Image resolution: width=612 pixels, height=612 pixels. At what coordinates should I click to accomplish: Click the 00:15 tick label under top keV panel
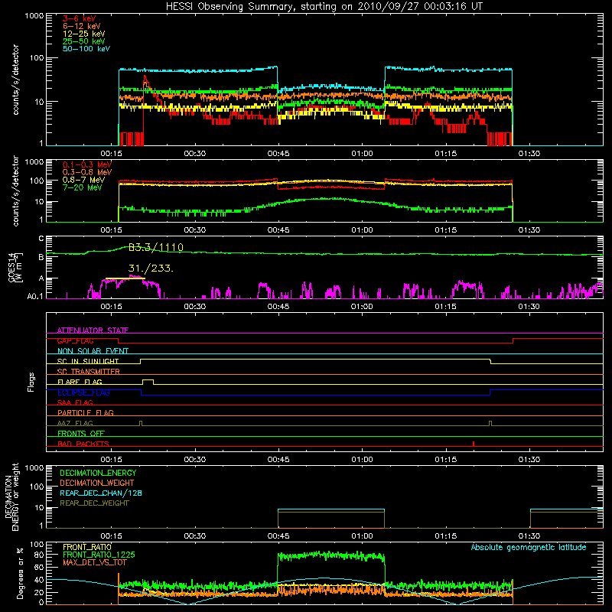pos(111,154)
